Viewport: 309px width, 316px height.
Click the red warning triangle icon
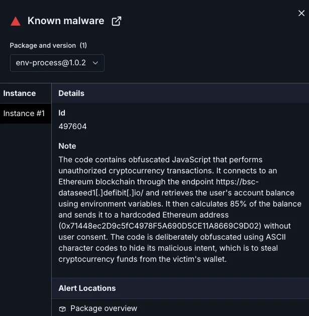pos(16,21)
